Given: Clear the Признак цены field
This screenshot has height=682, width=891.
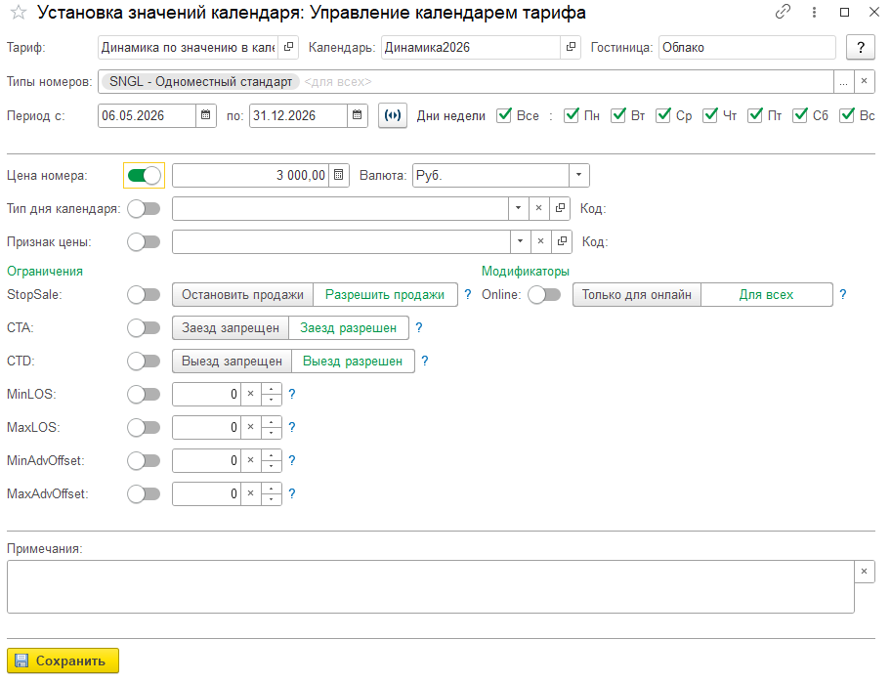Looking at the screenshot, I should pyautogui.click(x=540, y=241).
